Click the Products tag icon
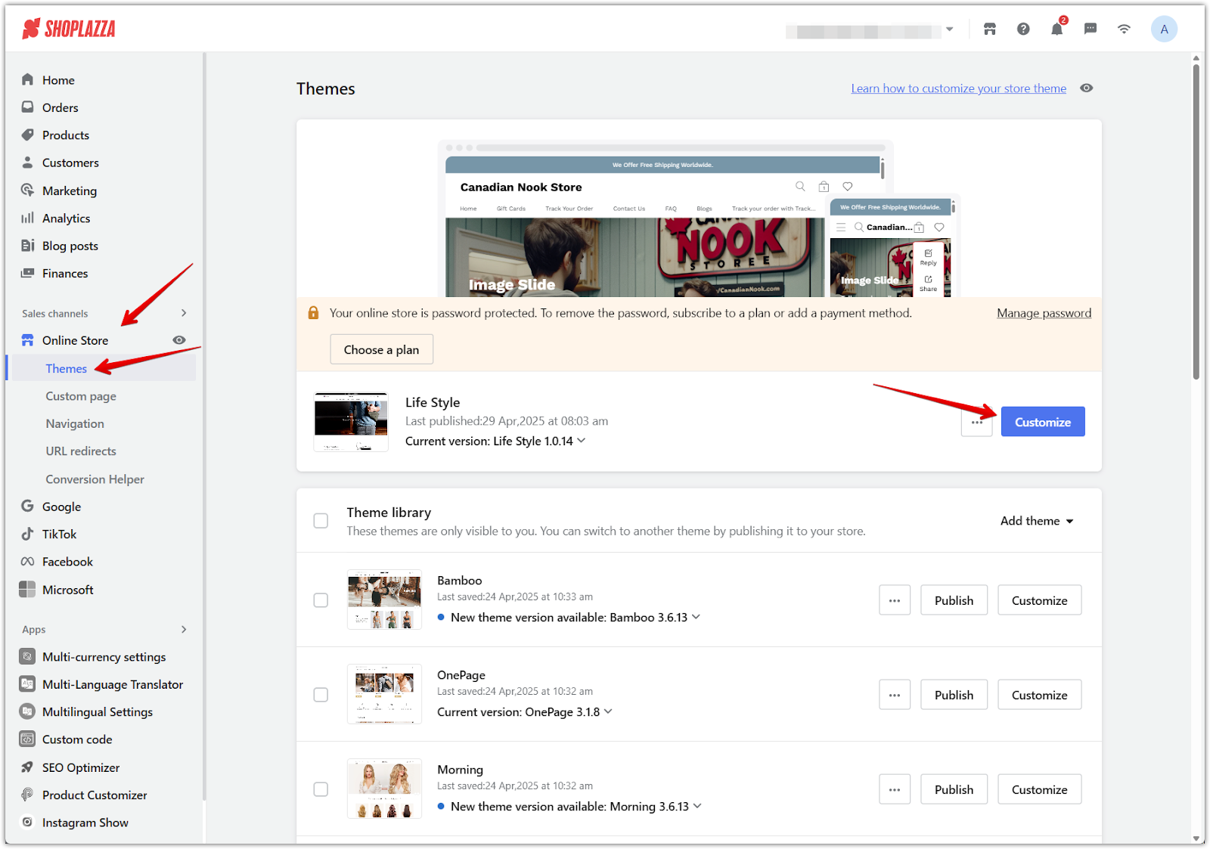This screenshot has width=1210, height=849. tap(28, 135)
